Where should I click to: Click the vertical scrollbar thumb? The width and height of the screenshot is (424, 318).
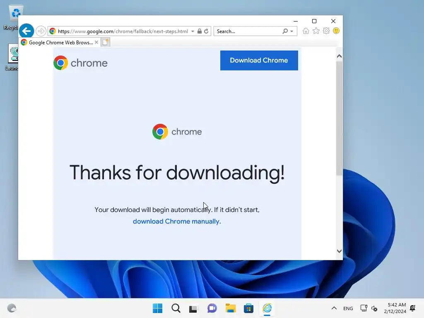[340, 118]
